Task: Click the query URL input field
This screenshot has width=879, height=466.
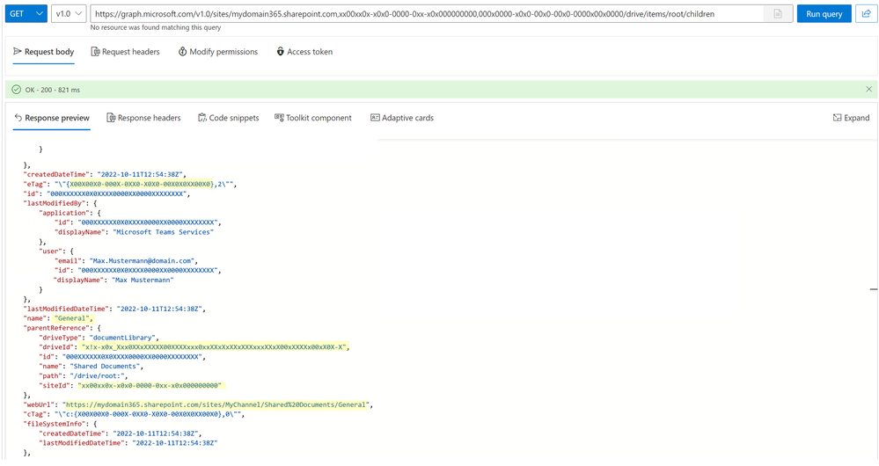Action: pos(422,14)
